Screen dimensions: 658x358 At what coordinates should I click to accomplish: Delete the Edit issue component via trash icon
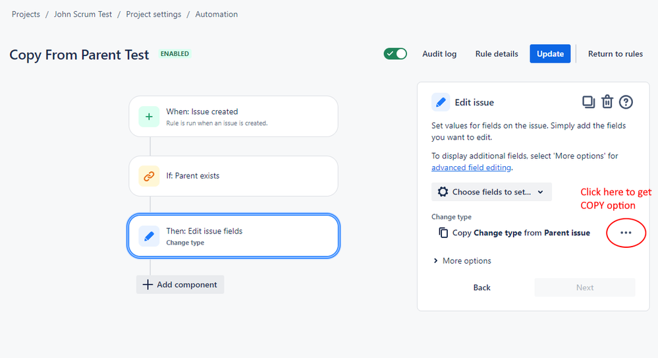click(x=607, y=102)
